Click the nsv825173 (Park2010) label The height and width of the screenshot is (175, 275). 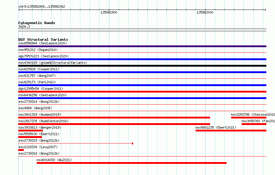(x=37, y=82)
